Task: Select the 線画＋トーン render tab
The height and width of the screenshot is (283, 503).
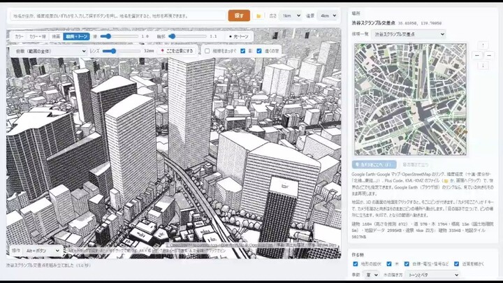Action: click(x=76, y=36)
